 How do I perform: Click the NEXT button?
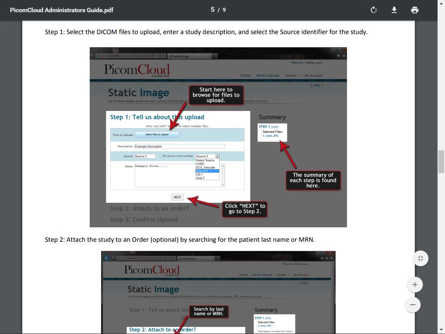pos(177,197)
